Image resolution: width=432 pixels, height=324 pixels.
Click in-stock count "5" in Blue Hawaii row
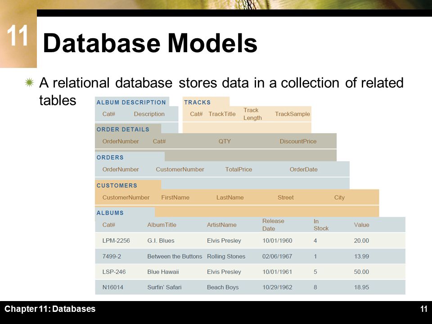click(315, 272)
